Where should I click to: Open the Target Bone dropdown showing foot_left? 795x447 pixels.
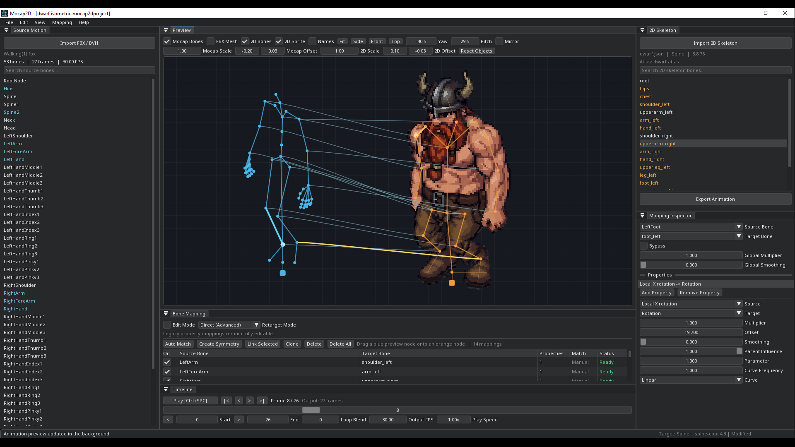pos(691,236)
